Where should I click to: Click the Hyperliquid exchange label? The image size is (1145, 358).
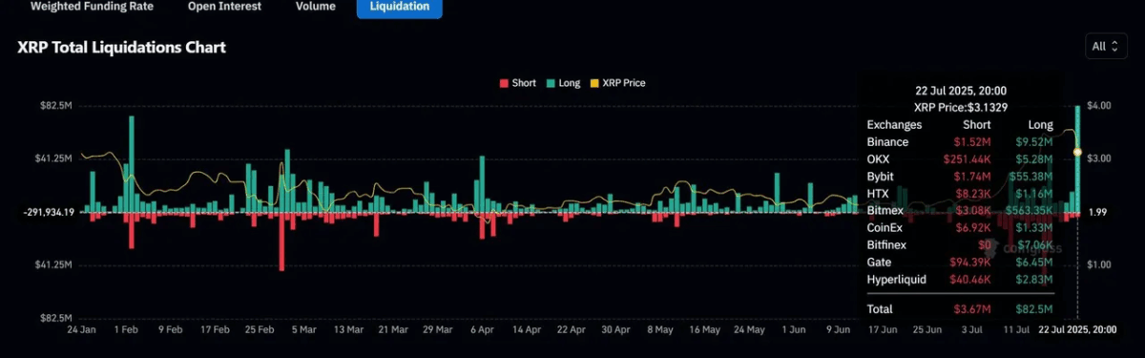click(x=896, y=280)
